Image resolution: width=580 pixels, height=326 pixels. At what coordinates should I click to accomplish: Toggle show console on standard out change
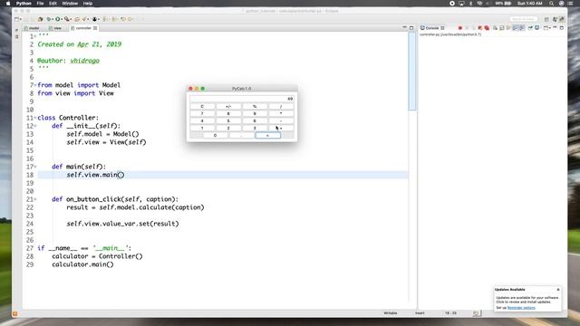[515, 28]
